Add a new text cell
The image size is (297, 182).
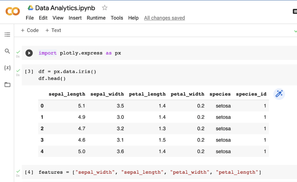pyautogui.click(x=53, y=30)
